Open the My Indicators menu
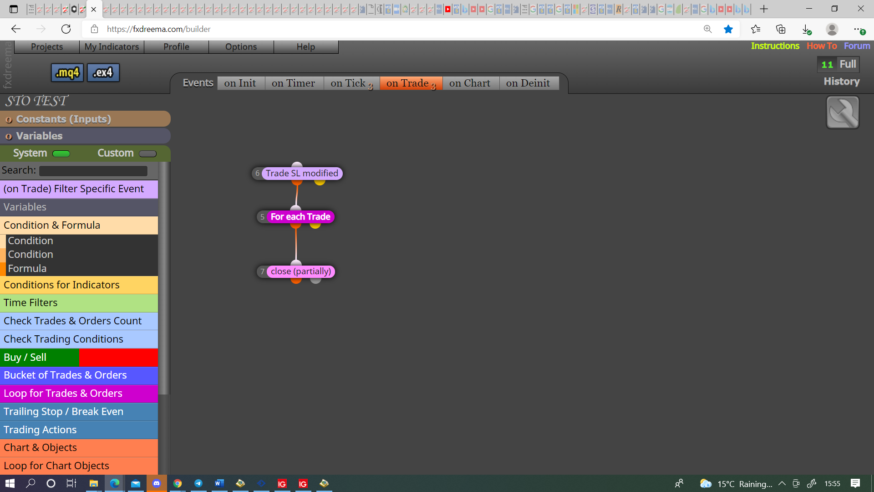Viewport: 874px width, 492px height. [x=112, y=46]
